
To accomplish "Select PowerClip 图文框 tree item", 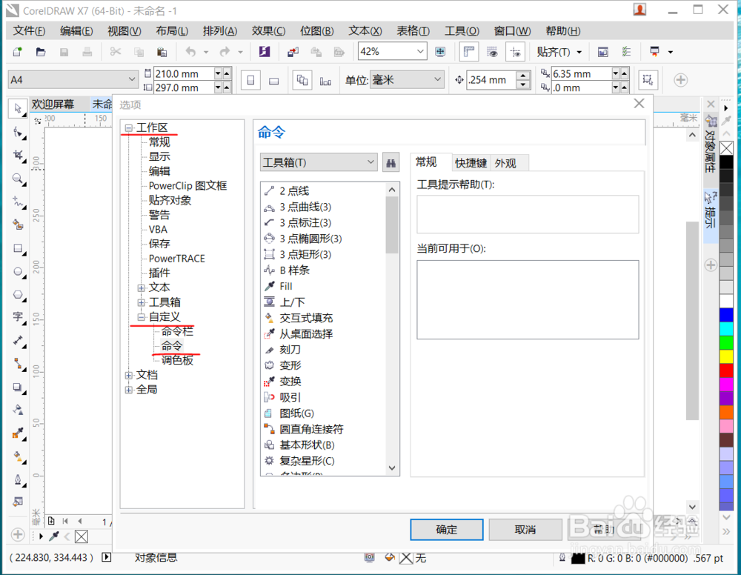I will 187,186.
